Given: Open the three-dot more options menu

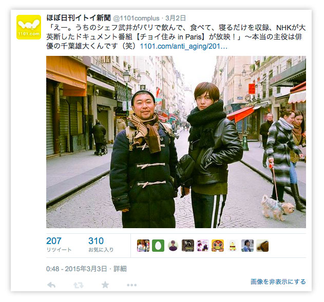Looking at the screenshot, I should click(132, 285).
